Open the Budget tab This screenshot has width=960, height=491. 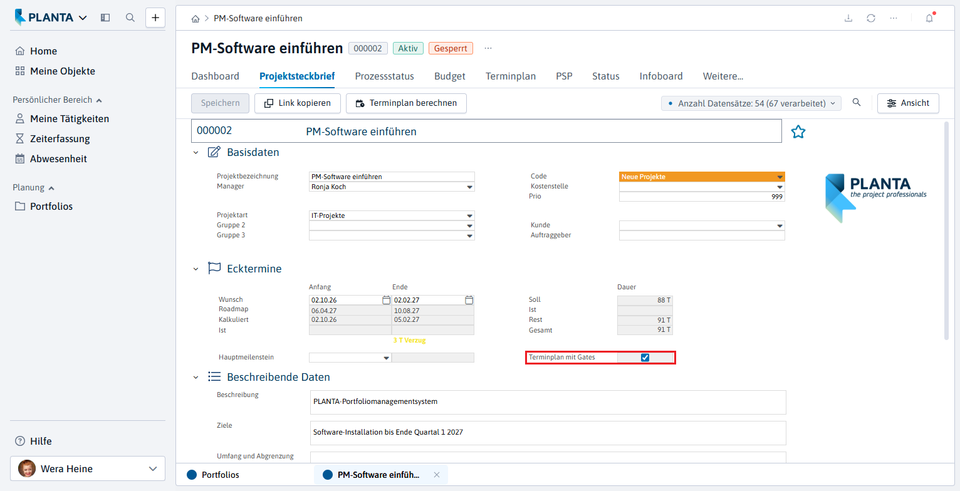[450, 76]
